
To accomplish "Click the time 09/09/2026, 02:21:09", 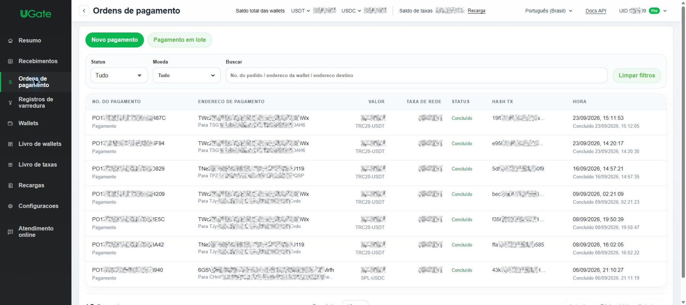I will tap(598, 194).
